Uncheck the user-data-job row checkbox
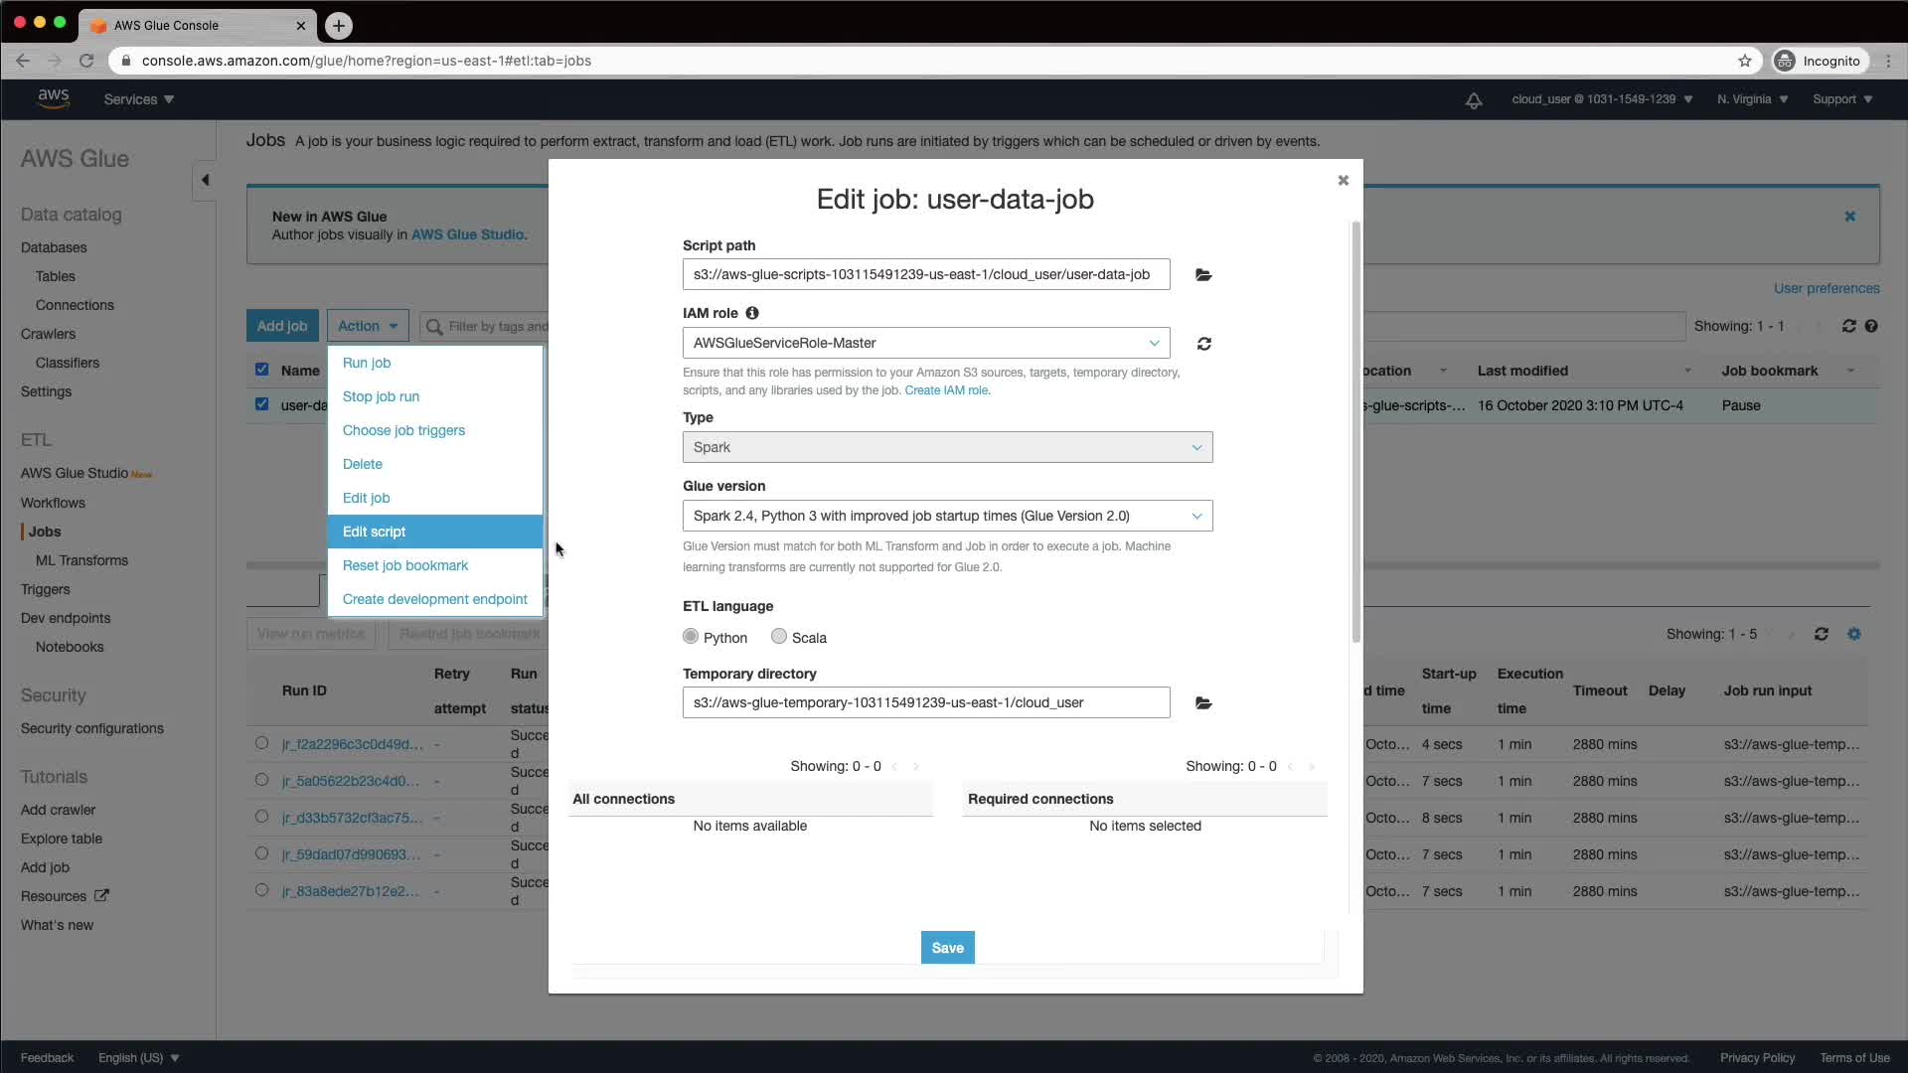 261,404
